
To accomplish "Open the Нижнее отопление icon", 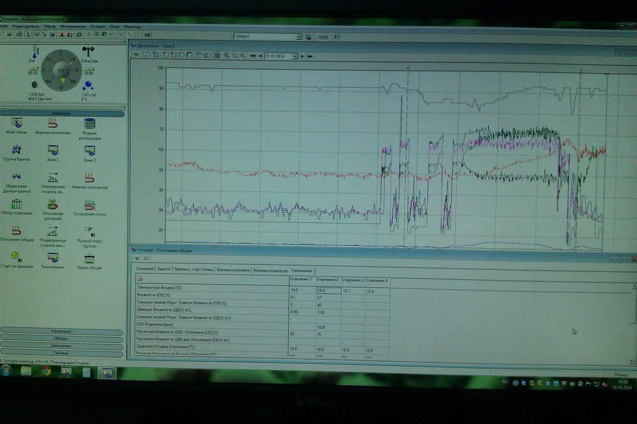I will 89,181.
